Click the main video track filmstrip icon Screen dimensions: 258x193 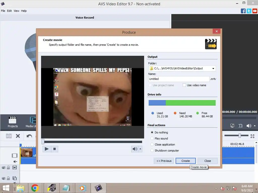14,155
